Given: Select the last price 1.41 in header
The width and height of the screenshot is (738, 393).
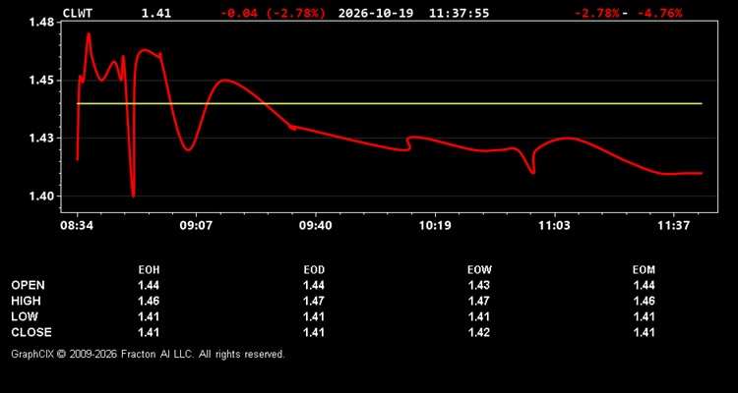Looking at the screenshot, I should [x=156, y=13].
